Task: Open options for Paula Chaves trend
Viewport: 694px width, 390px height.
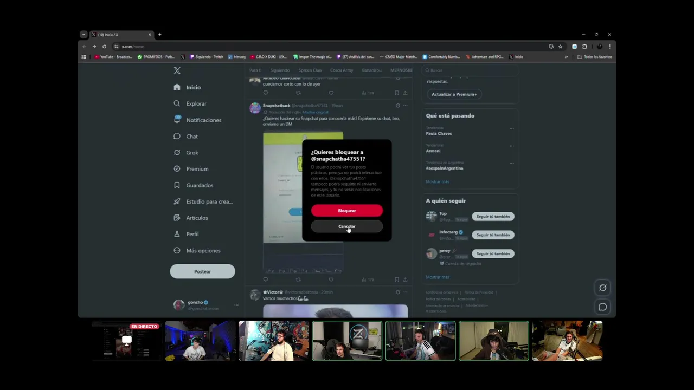Action: [x=511, y=129]
